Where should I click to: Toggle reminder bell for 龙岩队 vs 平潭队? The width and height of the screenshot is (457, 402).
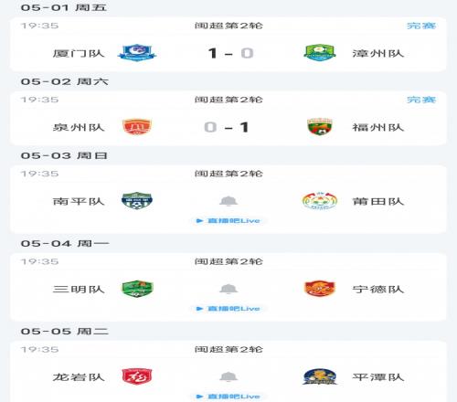click(x=228, y=376)
